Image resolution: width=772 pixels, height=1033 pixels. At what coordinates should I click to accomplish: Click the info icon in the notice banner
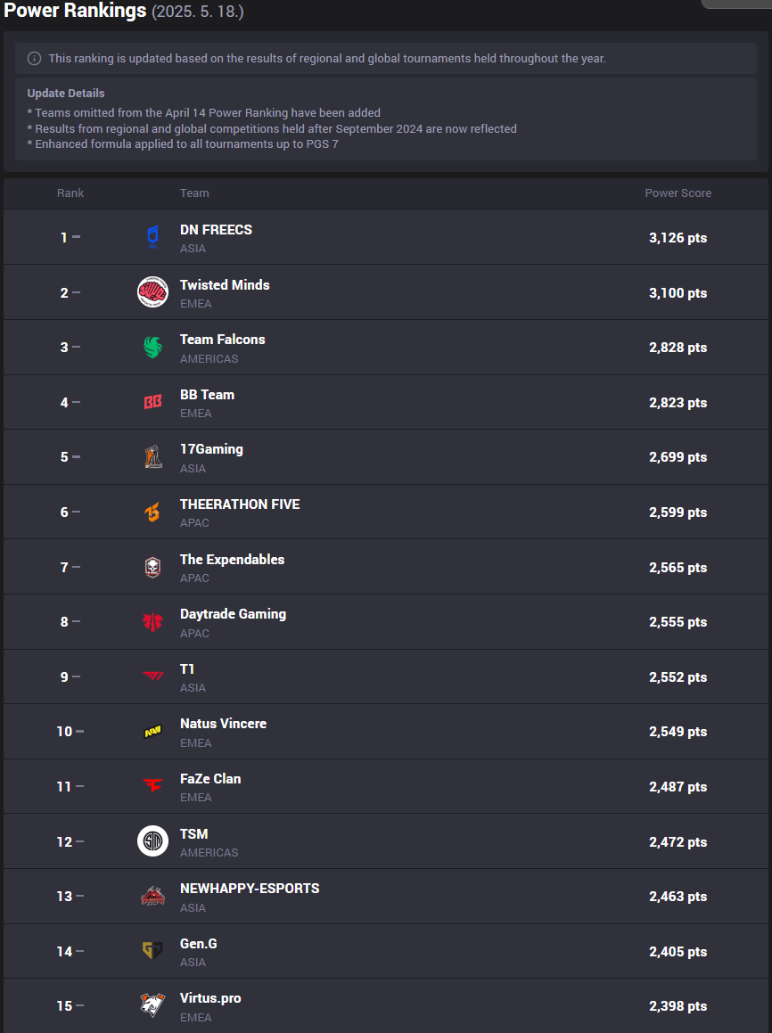34,59
